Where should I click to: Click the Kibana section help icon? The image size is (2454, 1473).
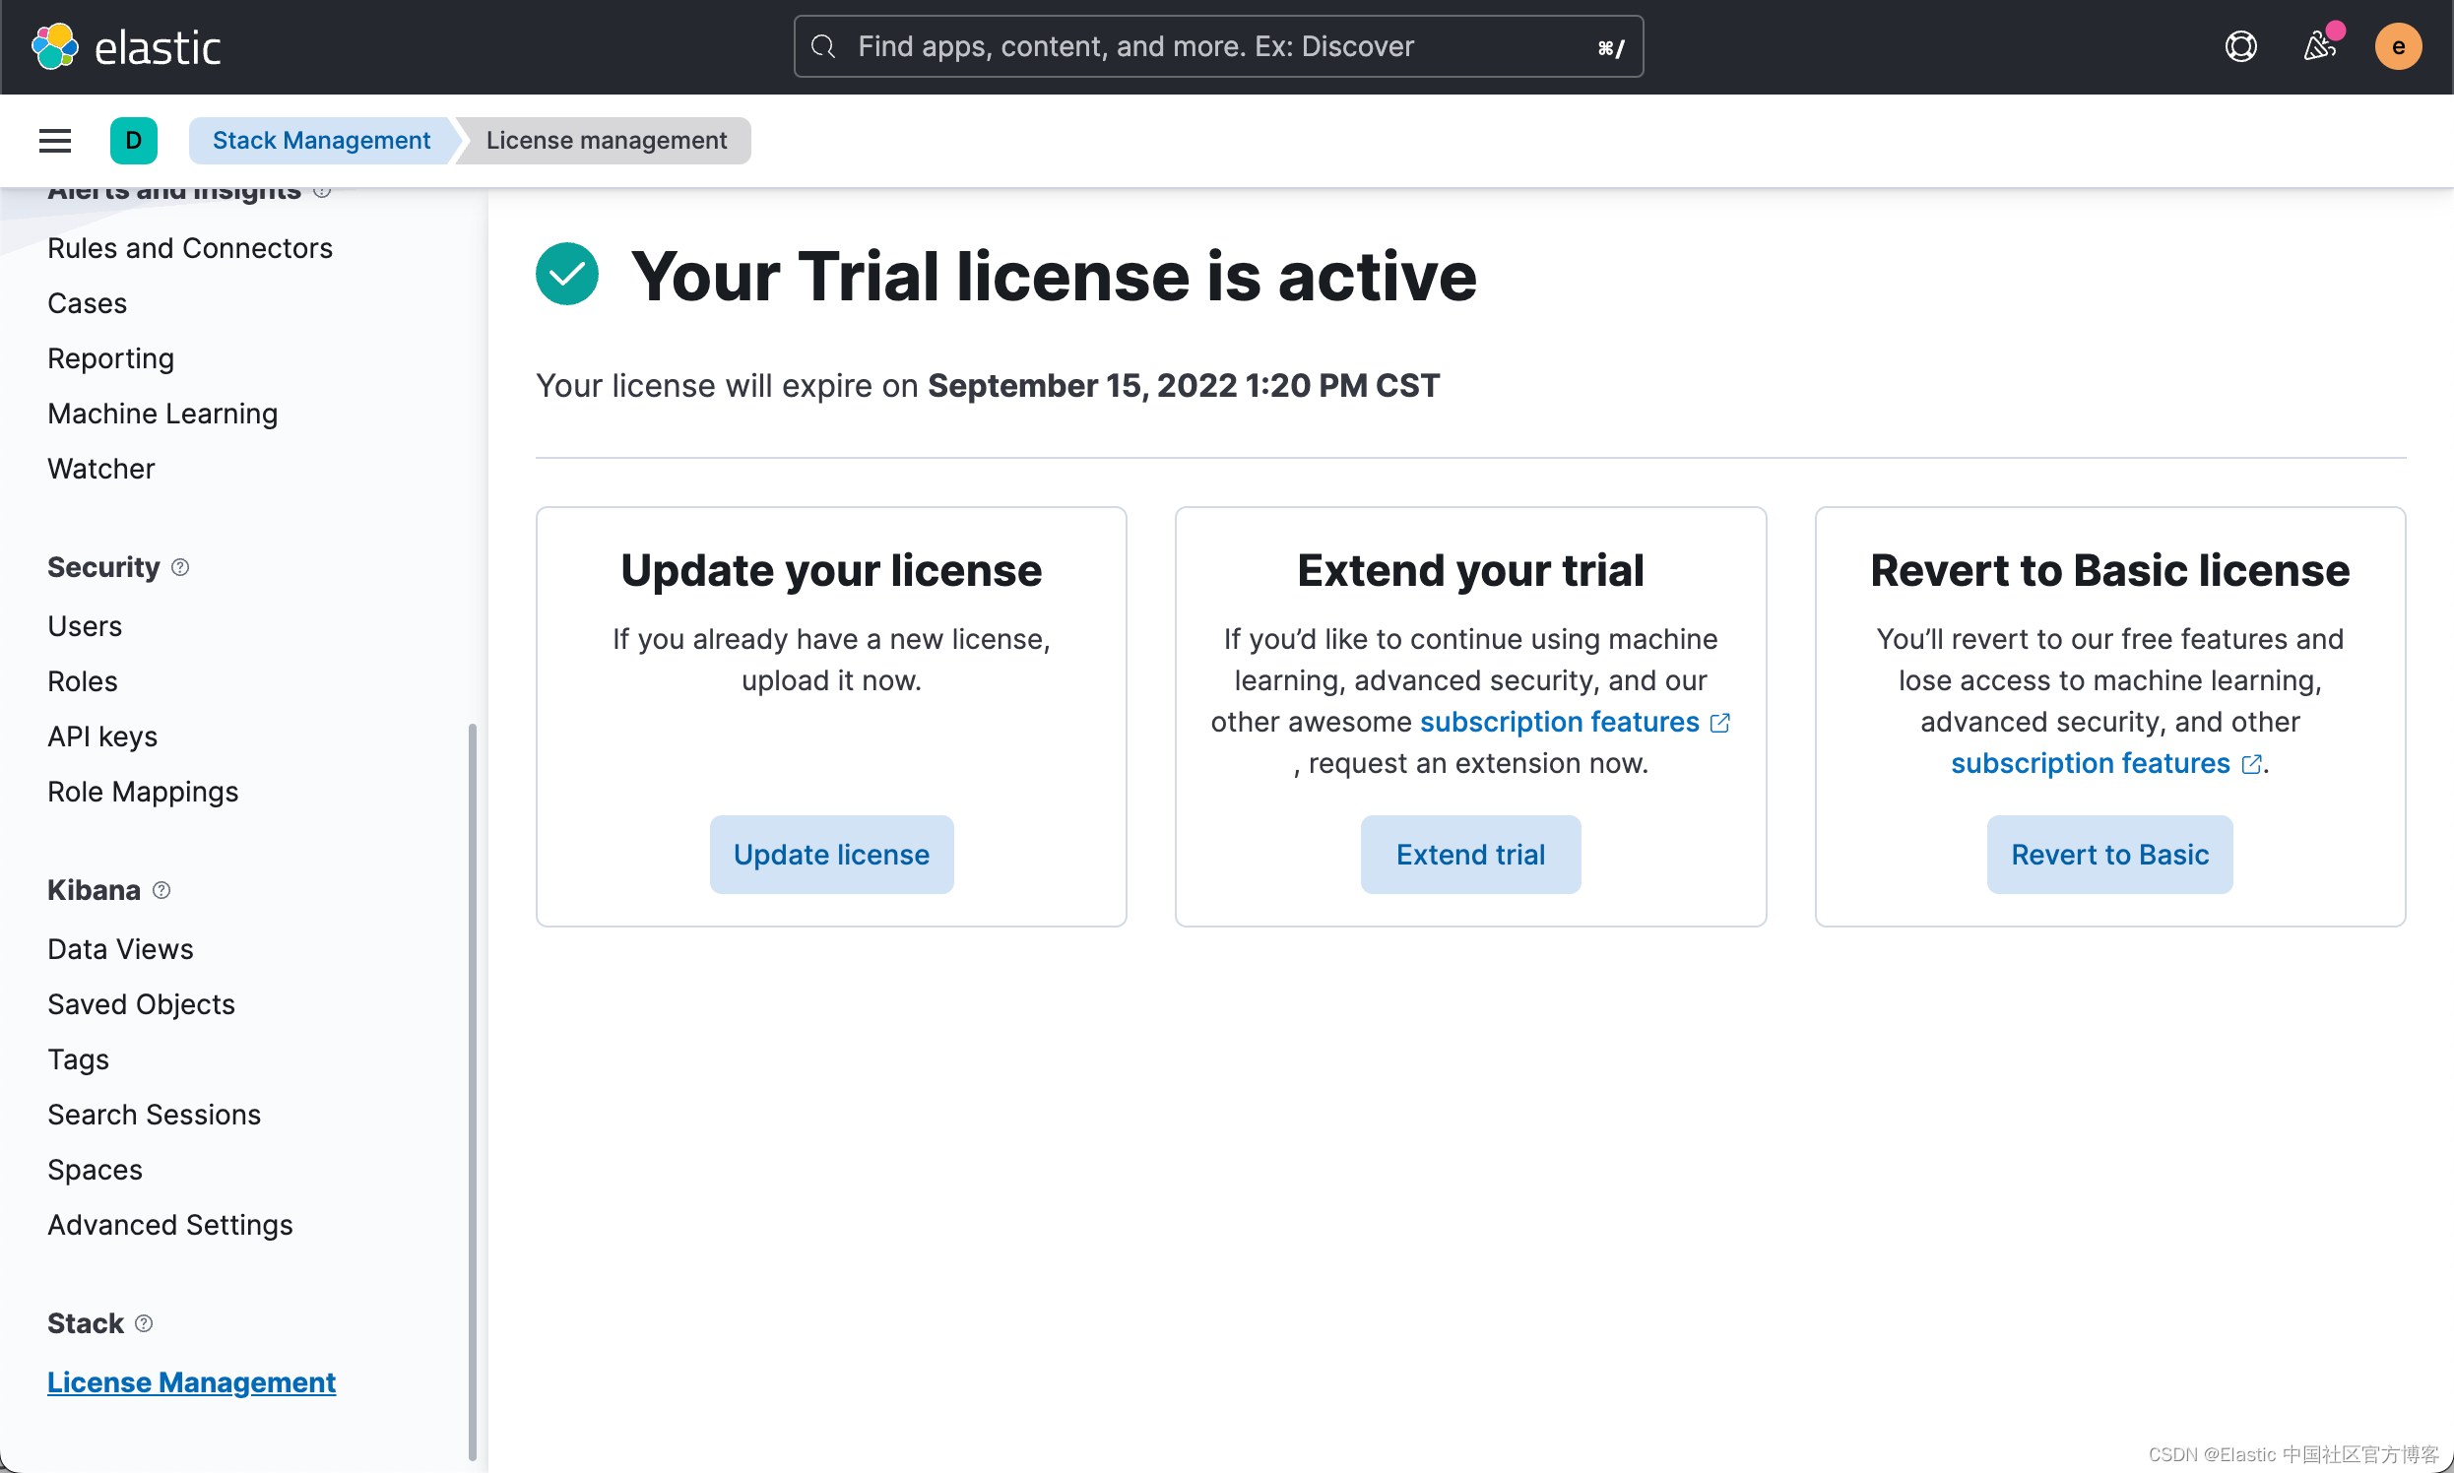(x=161, y=890)
